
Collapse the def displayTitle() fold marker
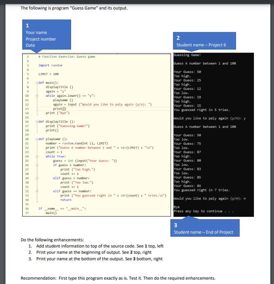click(37, 122)
